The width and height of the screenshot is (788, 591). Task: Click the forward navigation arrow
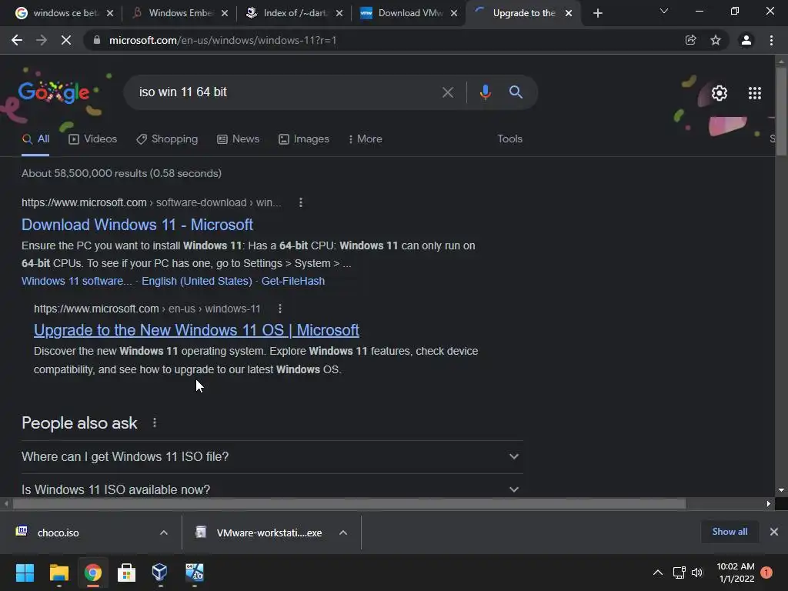42,40
